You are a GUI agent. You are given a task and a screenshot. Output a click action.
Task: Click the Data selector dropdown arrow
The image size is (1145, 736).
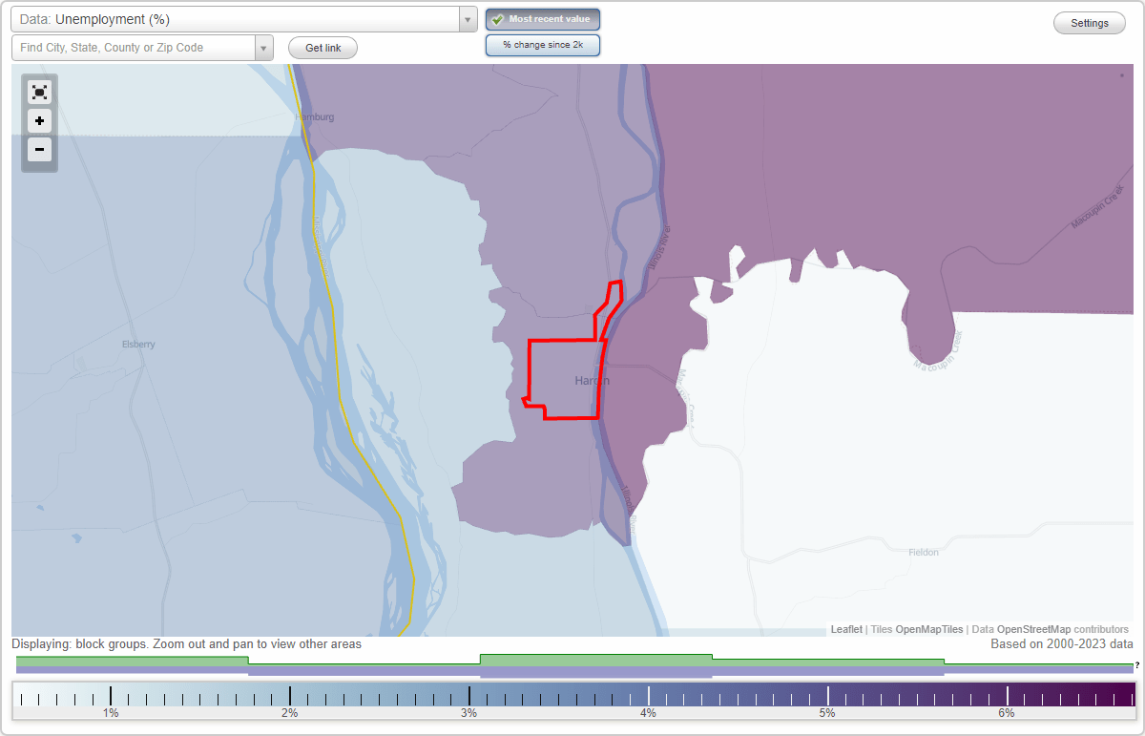point(467,18)
